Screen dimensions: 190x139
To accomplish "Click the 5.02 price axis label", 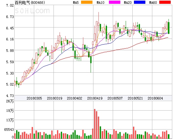I will [10, 84].
